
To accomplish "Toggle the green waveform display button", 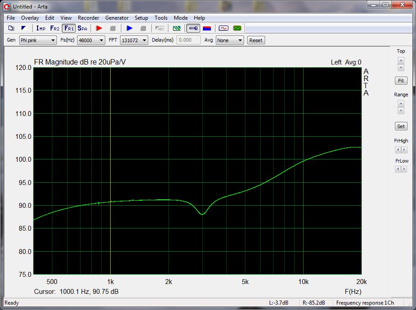I will point(237,28).
